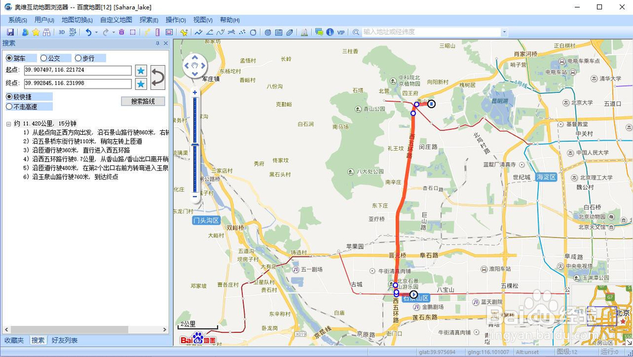Click the address or coordinates search box

(x=432, y=32)
